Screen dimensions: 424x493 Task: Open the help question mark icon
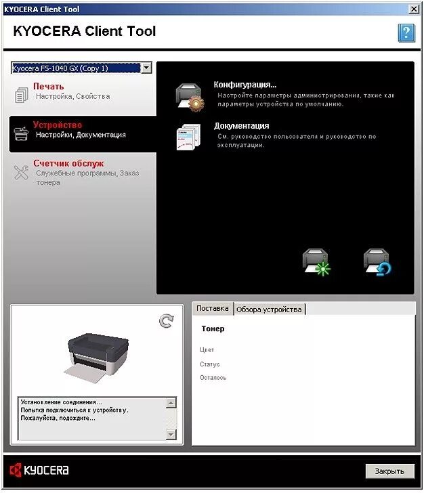pyautogui.click(x=406, y=33)
